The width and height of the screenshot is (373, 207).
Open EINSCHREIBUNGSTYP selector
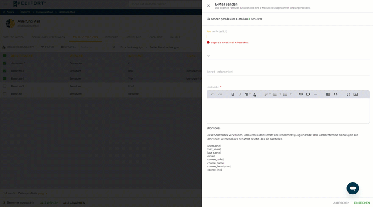(19, 47)
